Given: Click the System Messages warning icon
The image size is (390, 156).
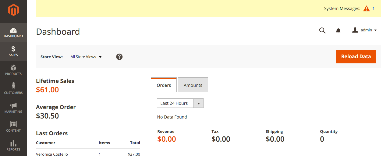Looking at the screenshot, I should (x=366, y=9).
